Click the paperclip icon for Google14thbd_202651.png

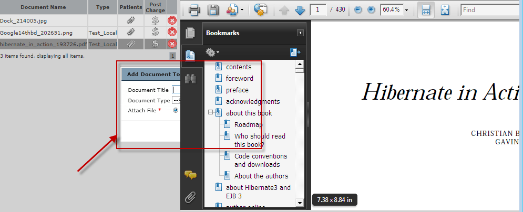[x=131, y=33]
